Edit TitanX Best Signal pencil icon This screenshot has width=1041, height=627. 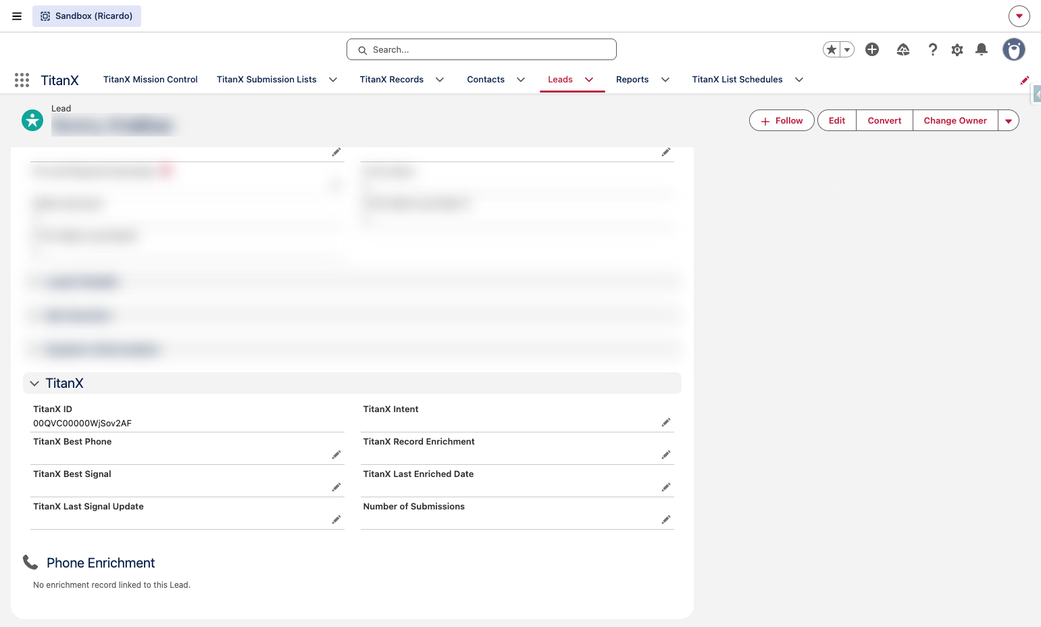coord(336,487)
